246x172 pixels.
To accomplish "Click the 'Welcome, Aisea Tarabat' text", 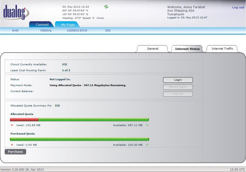I will [x=186, y=7].
